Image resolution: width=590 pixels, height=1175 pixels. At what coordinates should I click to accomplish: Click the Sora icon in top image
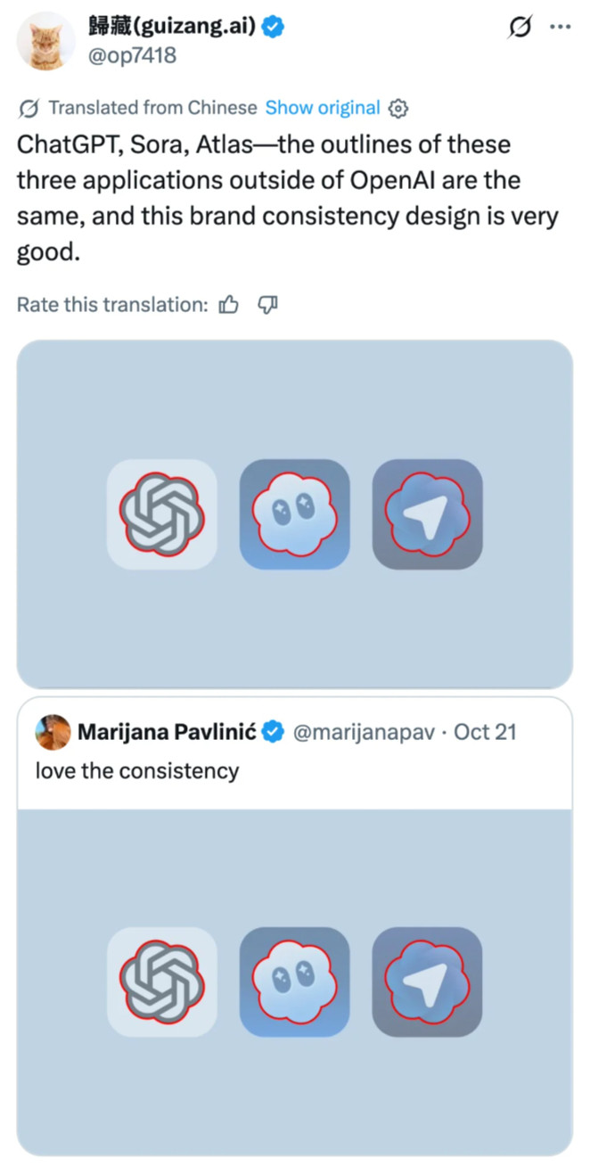[x=294, y=514]
